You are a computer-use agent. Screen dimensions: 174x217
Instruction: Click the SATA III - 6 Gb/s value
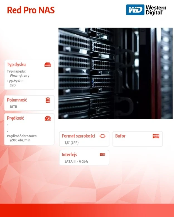(x=76, y=161)
